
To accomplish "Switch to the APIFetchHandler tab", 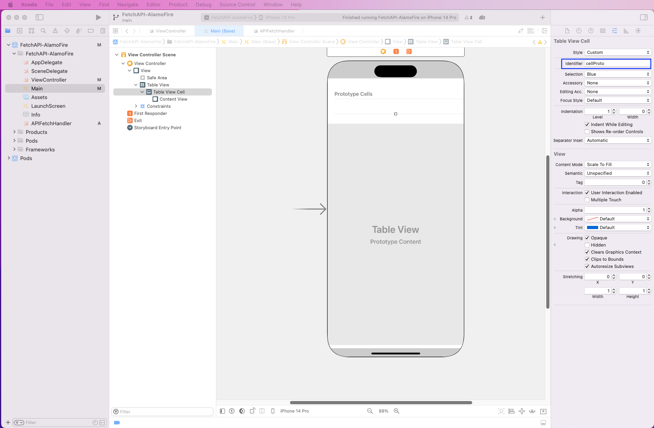I will pyautogui.click(x=277, y=31).
